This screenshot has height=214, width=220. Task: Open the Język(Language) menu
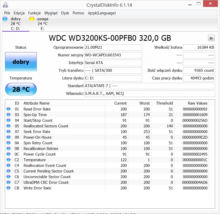[x=102, y=13]
